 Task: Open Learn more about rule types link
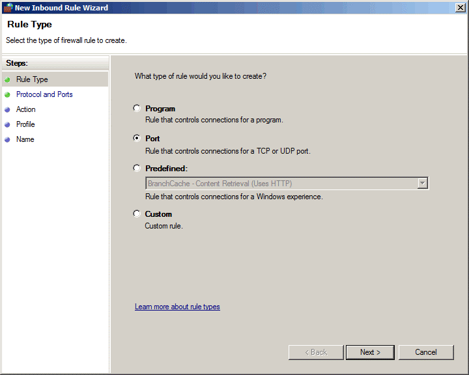(177, 307)
